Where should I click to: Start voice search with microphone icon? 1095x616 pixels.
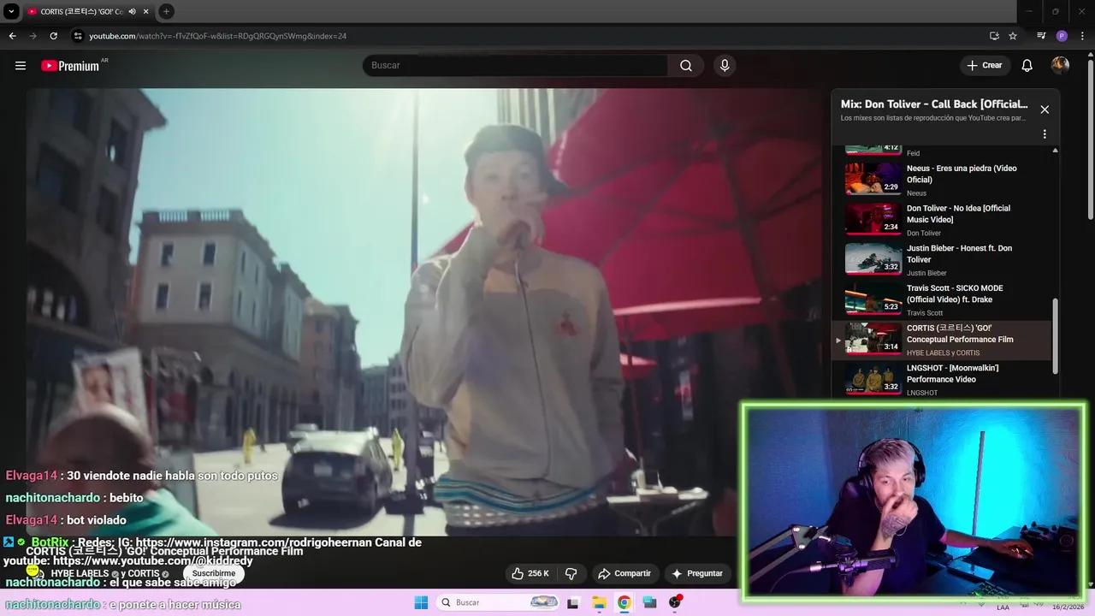725,66
